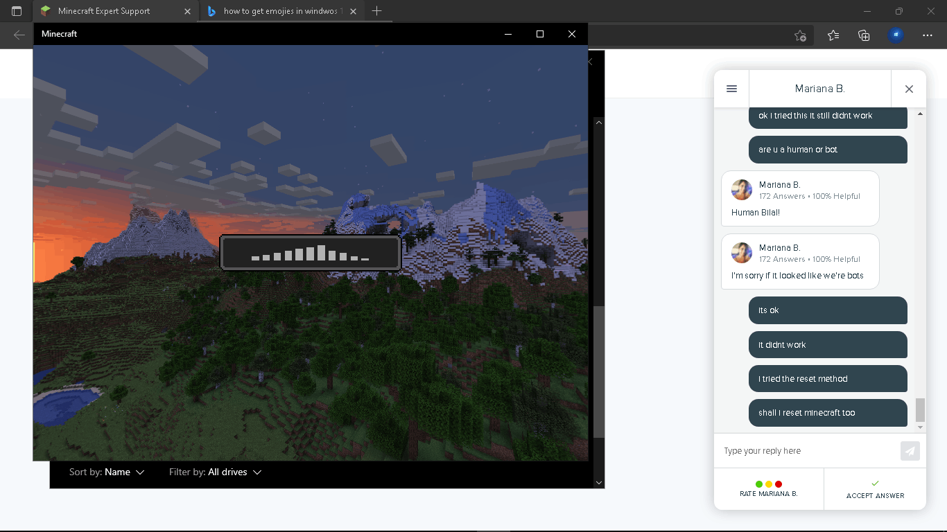
Task: Click Rate Mariana B. button
Action: [769, 489]
